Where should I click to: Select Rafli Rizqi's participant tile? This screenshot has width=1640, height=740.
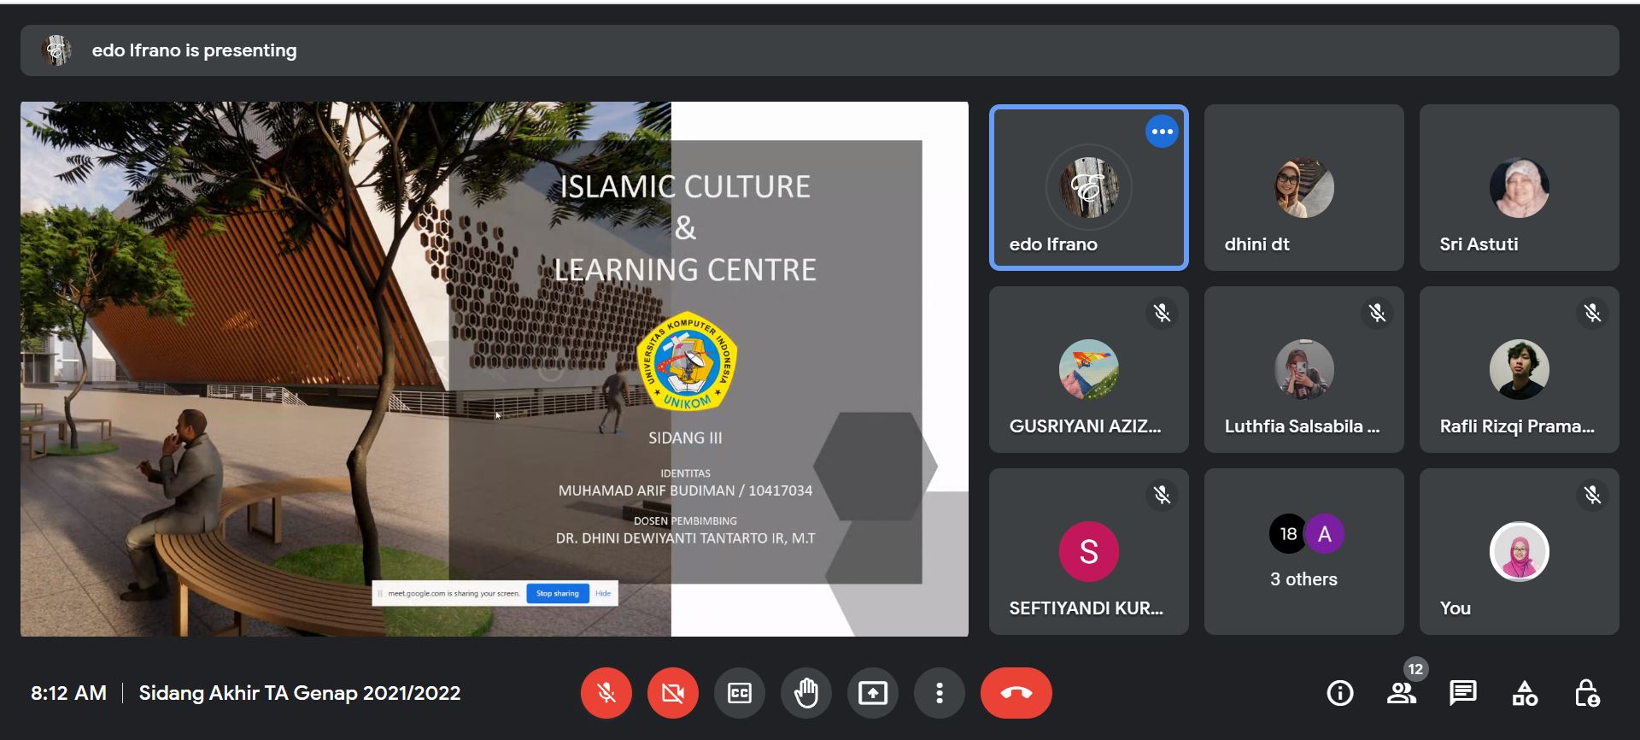pos(1519,369)
